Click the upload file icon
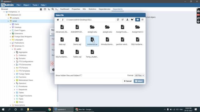The width and height of the screenshot is (200, 112). click(x=127, y=20)
